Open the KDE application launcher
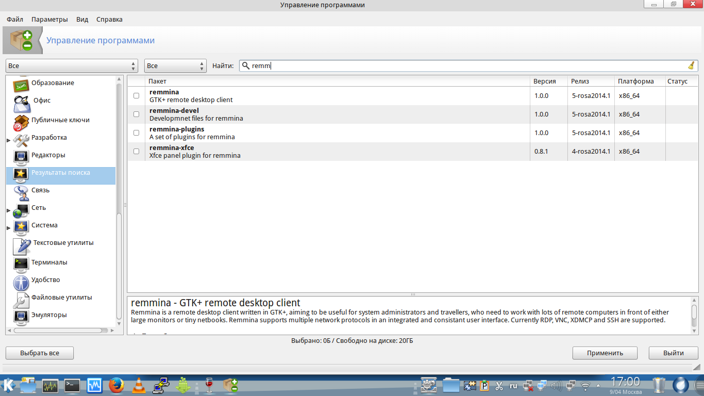The width and height of the screenshot is (704, 396). click(8, 385)
